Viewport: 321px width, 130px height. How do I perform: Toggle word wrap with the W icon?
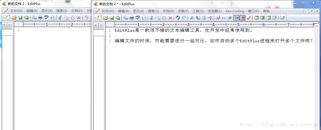tap(230, 18)
